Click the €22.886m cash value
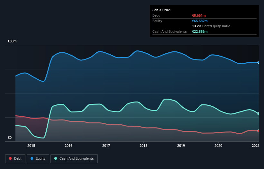The width and height of the screenshot is (264, 169). [x=200, y=31]
